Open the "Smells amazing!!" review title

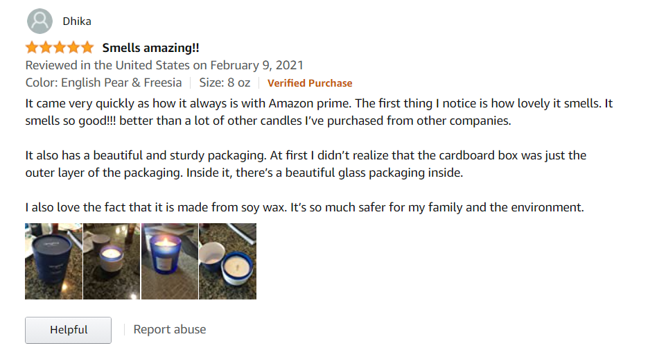150,48
